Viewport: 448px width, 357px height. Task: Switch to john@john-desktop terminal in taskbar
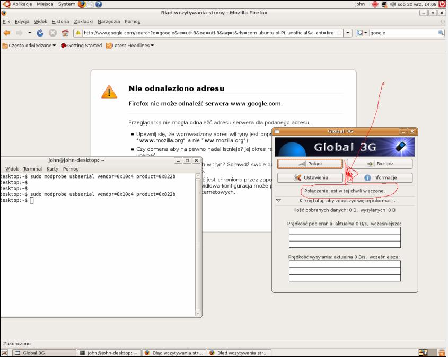tap(109, 353)
